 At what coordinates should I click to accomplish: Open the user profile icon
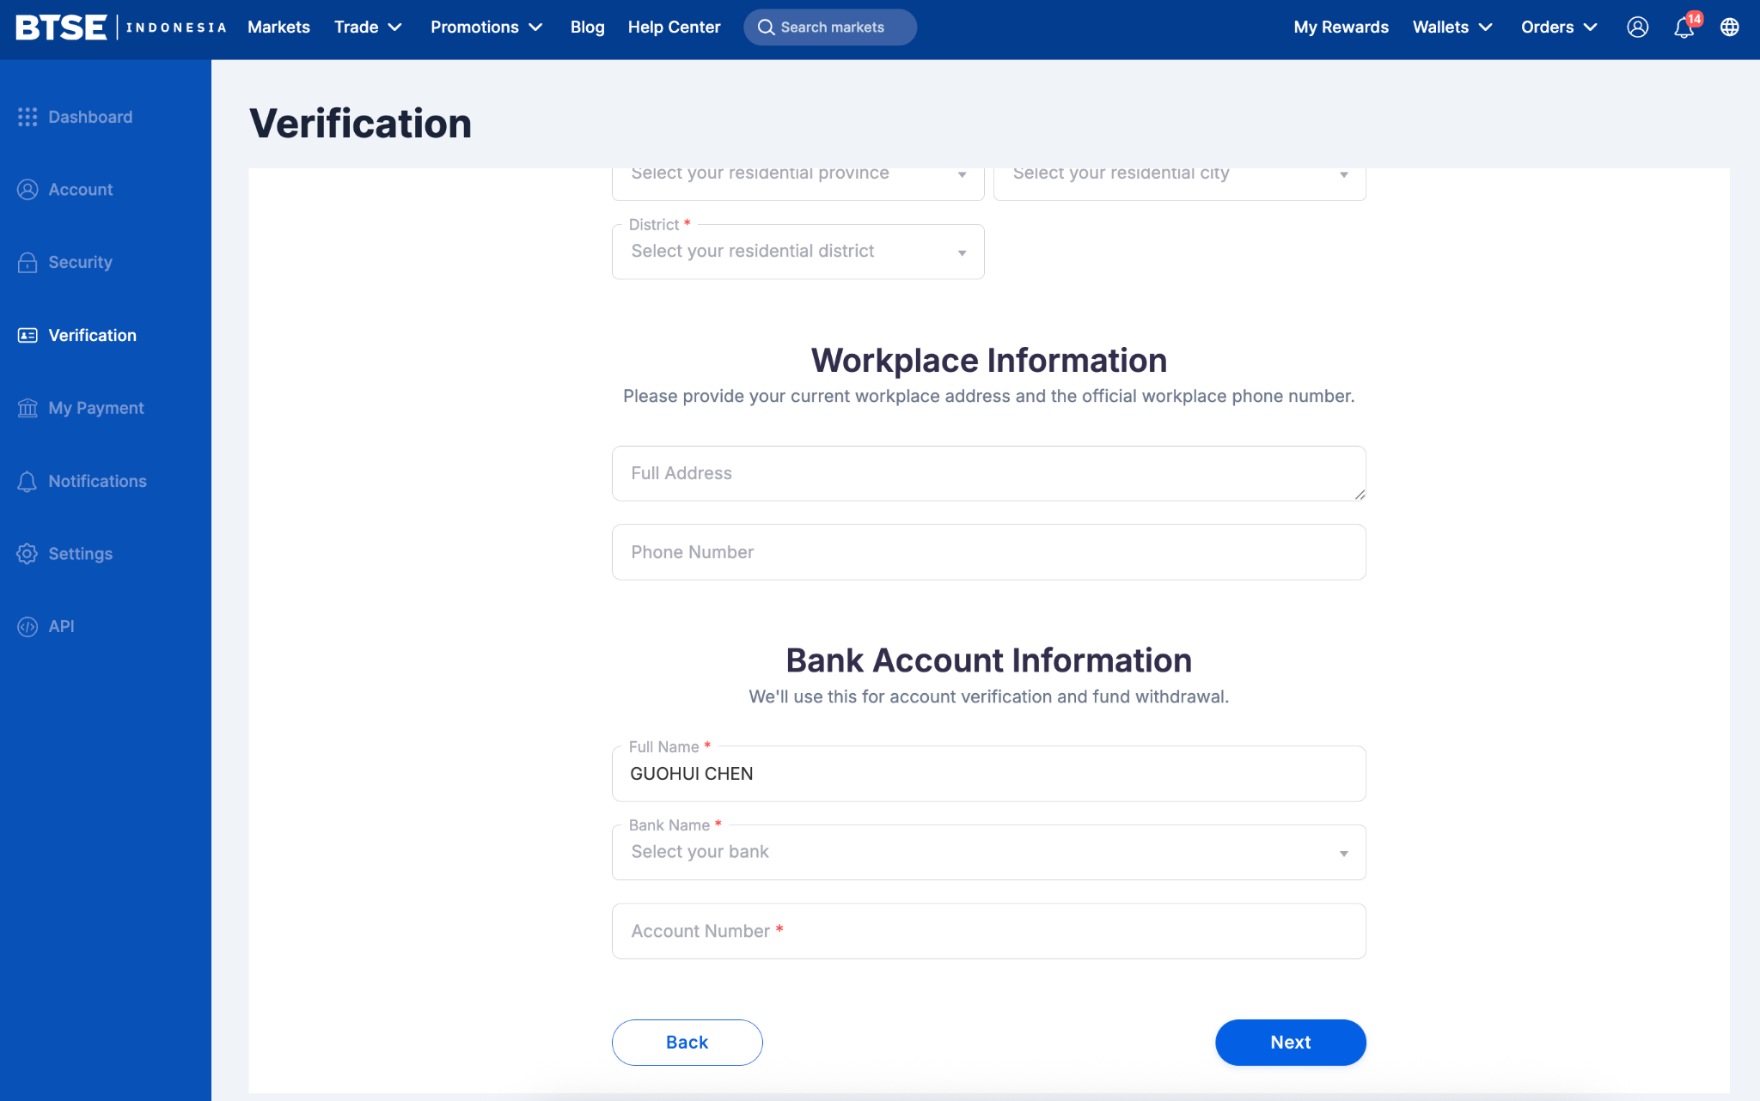1638,27
